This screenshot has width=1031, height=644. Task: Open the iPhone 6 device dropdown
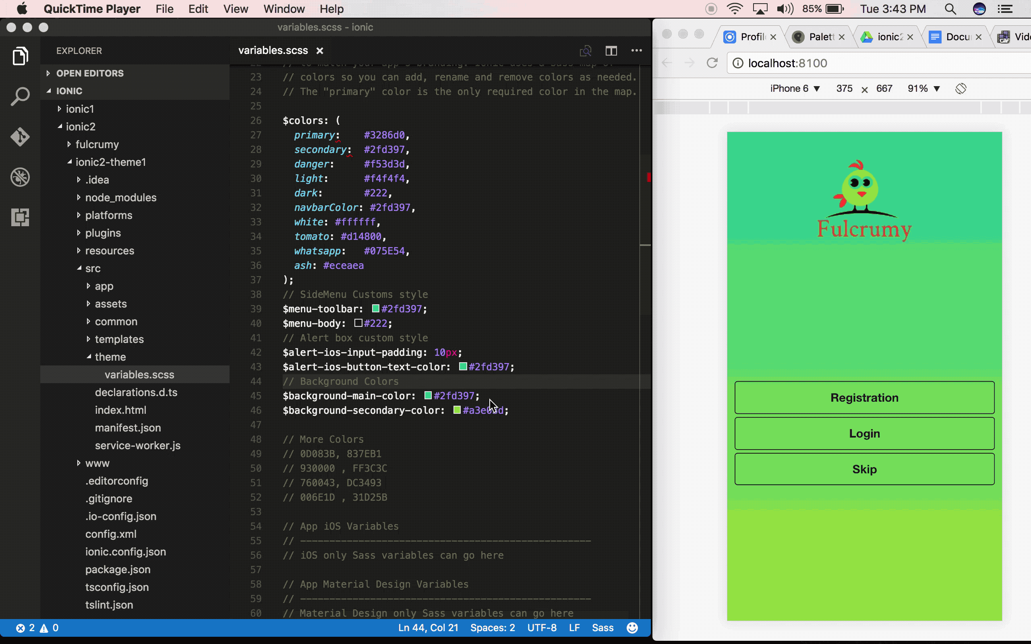click(x=795, y=89)
